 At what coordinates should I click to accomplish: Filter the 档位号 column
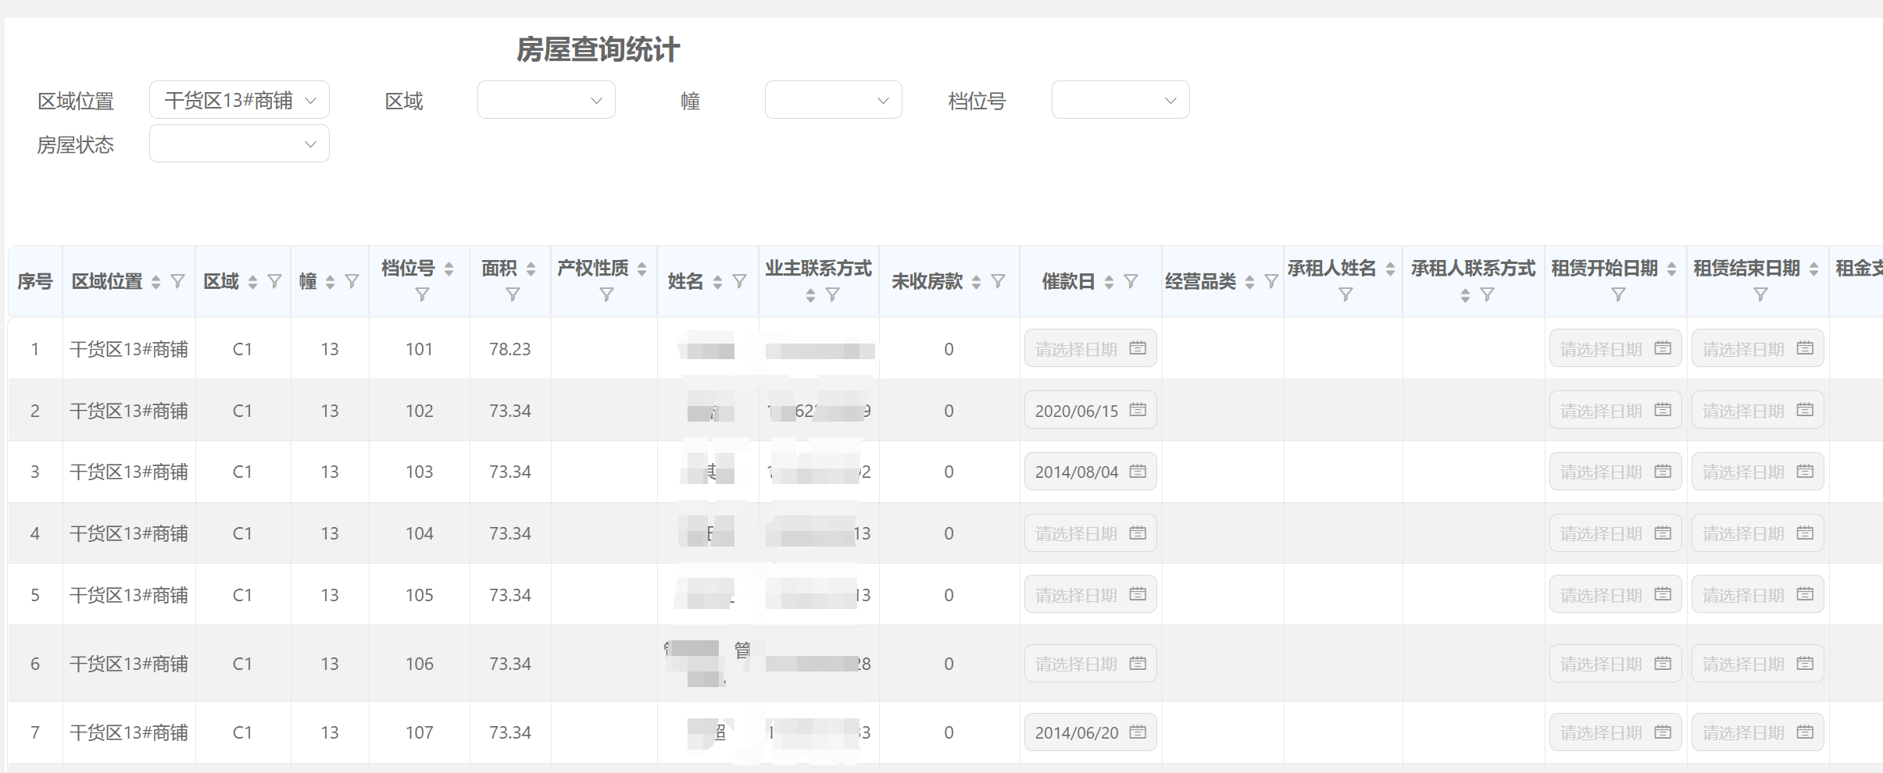[422, 294]
